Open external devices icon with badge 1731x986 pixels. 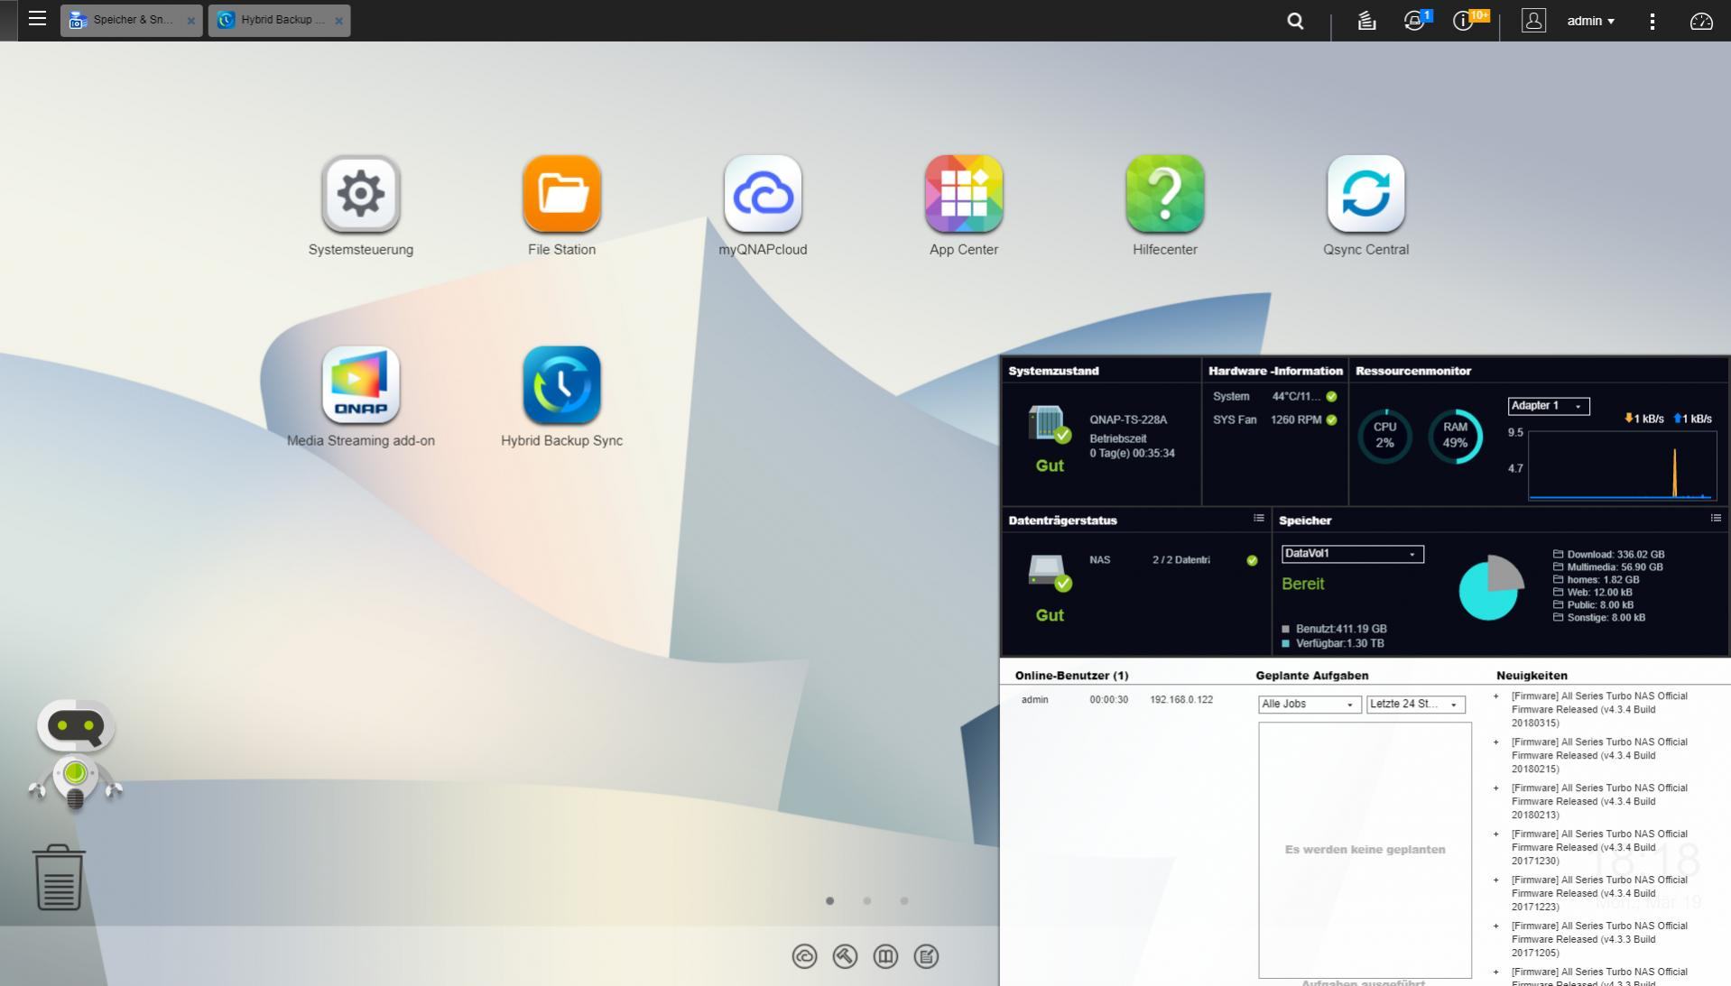[1415, 20]
